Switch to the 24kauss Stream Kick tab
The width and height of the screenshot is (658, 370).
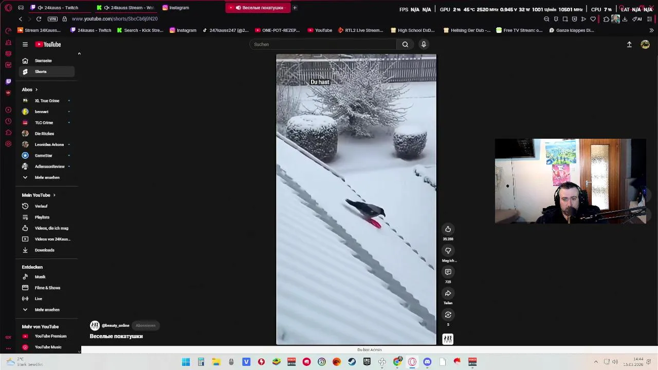(126, 8)
